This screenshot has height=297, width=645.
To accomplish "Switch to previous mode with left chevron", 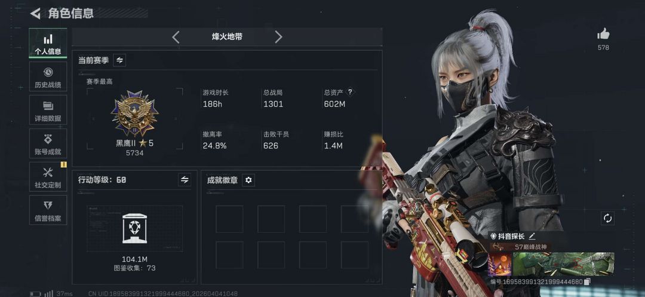I will click(x=176, y=37).
